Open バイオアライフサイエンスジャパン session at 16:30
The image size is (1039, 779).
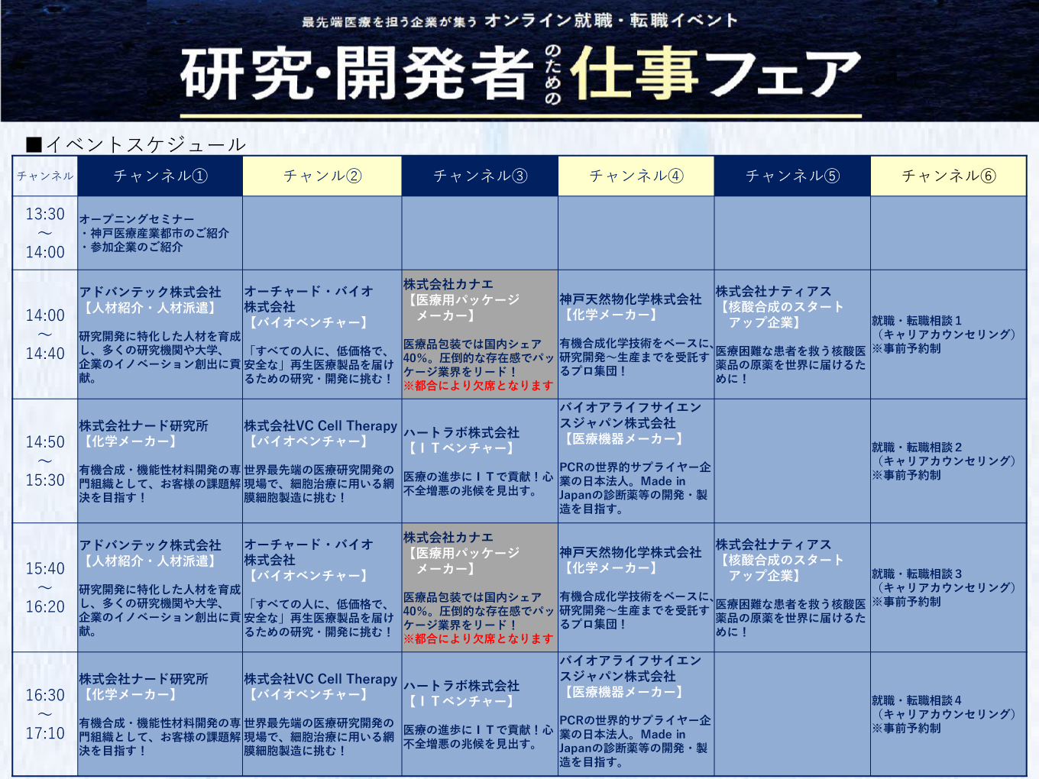point(636,714)
